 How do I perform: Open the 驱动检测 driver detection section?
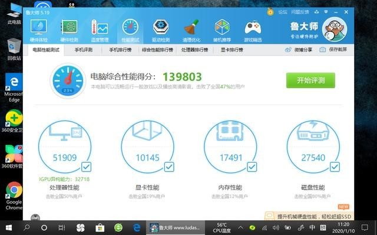click(x=161, y=31)
